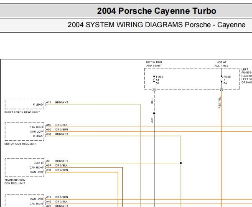
Task: Click the title "2004 Porsche Cayenne Turbo"
Action: tap(157, 11)
